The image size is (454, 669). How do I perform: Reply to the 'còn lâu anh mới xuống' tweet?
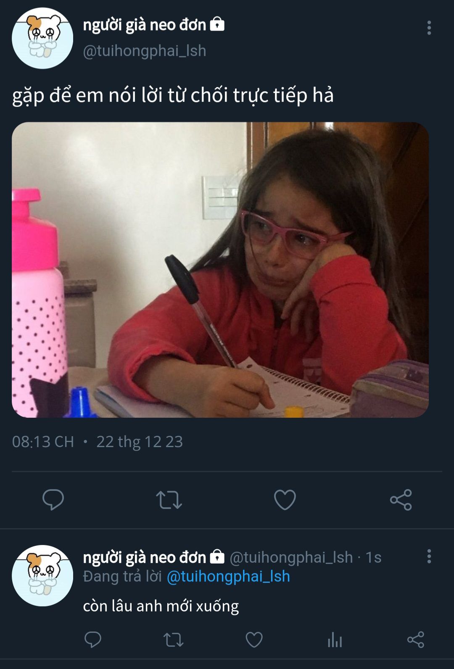click(92, 640)
